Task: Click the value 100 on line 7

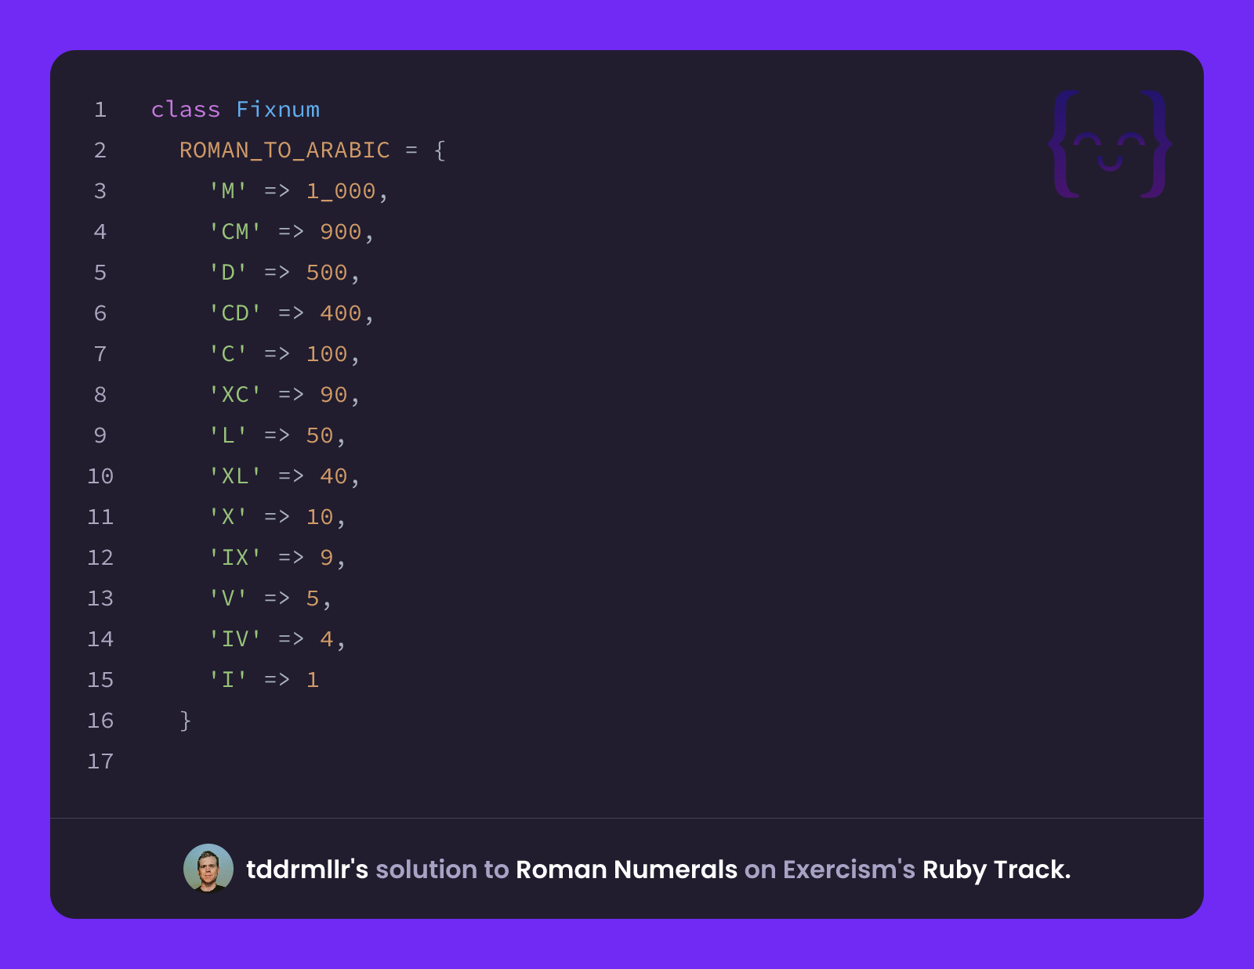Action: pos(327,354)
